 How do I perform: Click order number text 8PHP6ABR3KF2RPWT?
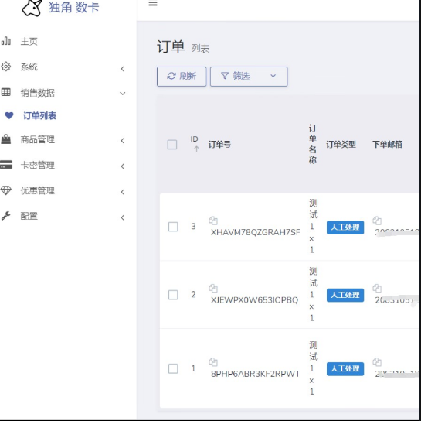256,374
